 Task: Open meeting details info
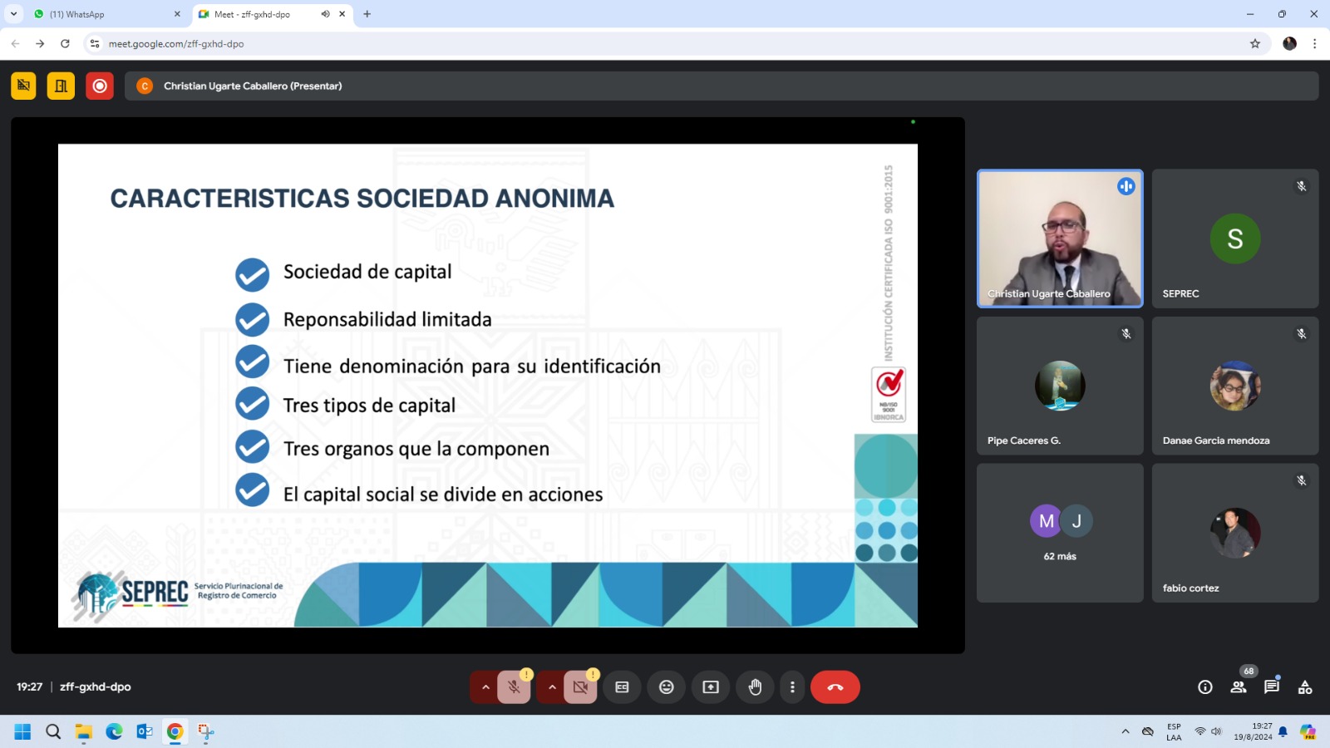click(1204, 686)
